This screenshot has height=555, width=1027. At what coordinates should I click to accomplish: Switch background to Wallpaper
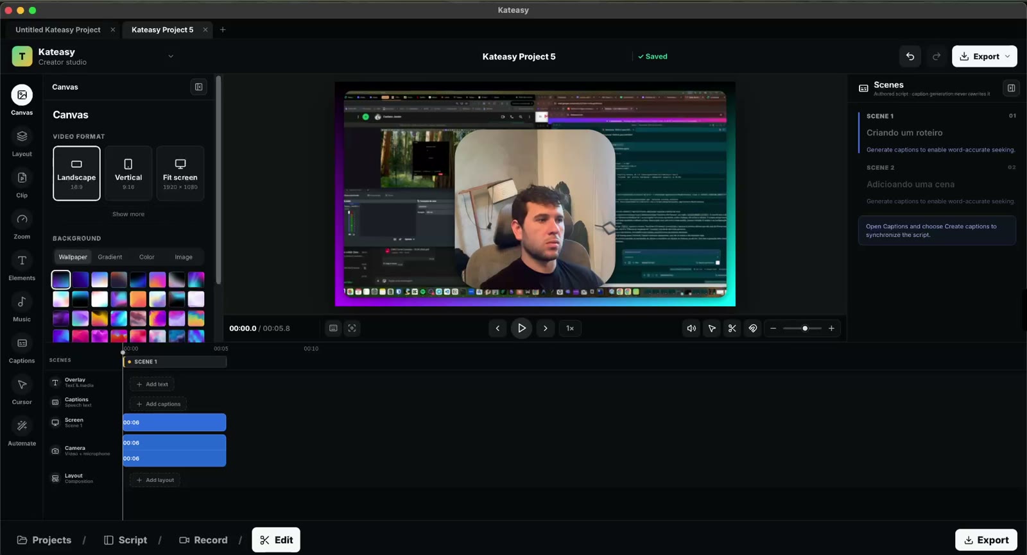point(73,257)
